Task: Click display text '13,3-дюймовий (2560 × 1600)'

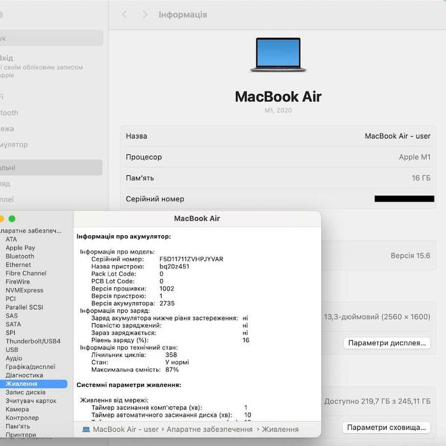Action: 377,317
